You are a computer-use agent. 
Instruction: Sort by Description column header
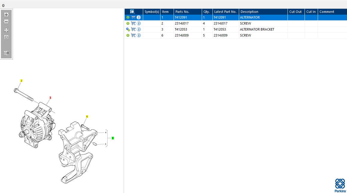pos(263,12)
